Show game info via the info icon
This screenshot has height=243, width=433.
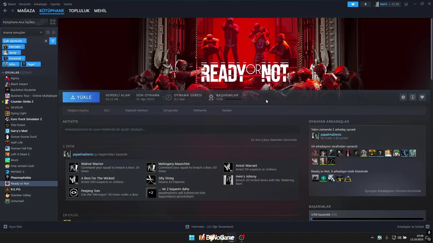click(x=413, y=97)
